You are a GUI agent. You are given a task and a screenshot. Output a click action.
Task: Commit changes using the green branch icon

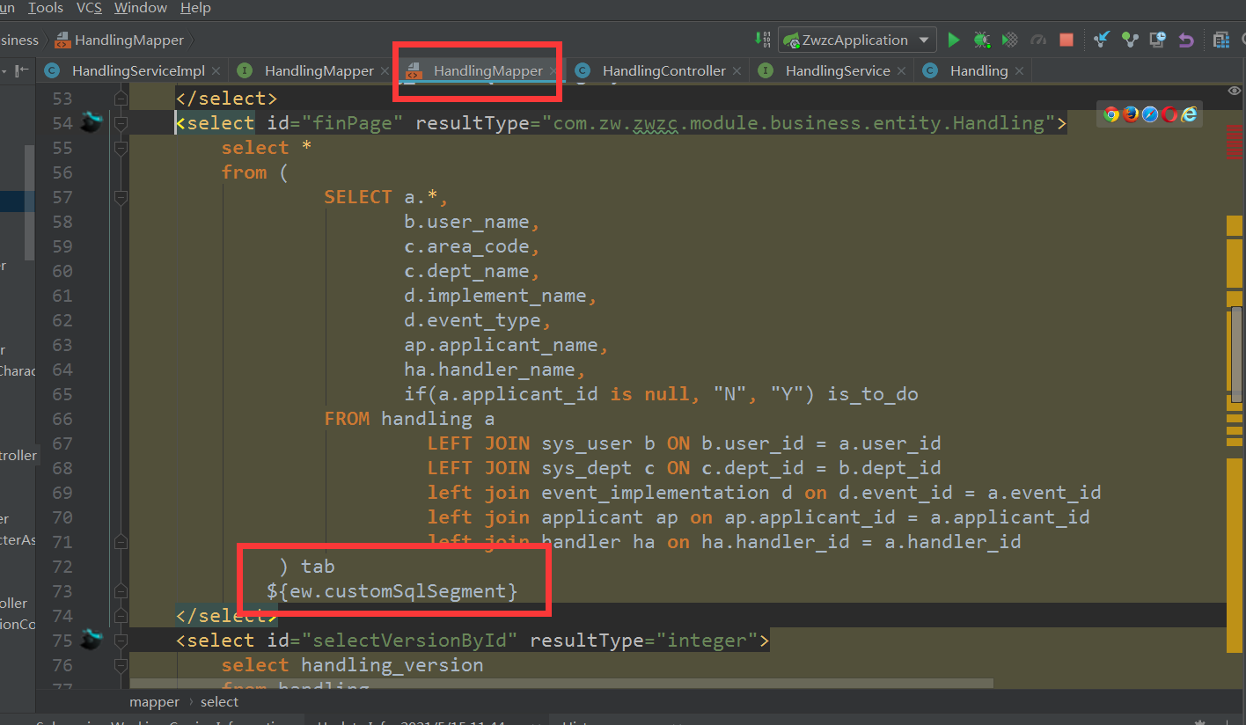(1131, 40)
